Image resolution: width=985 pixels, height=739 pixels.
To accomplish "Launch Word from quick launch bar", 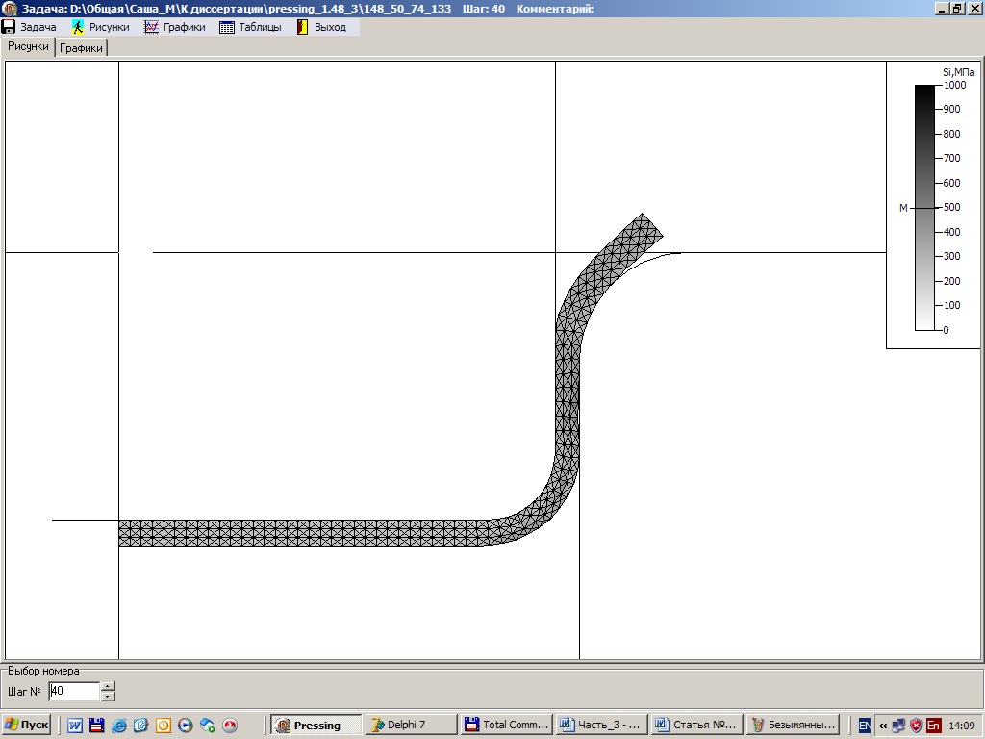I will pyautogui.click(x=75, y=726).
